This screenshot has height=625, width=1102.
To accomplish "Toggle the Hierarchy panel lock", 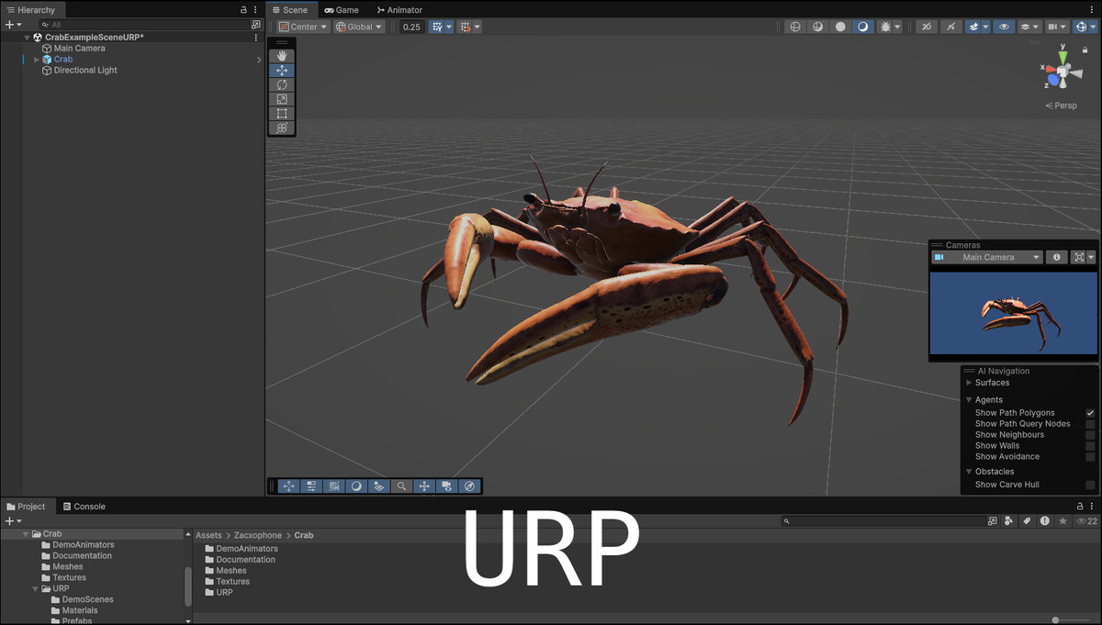I will click(x=243, y=10).
